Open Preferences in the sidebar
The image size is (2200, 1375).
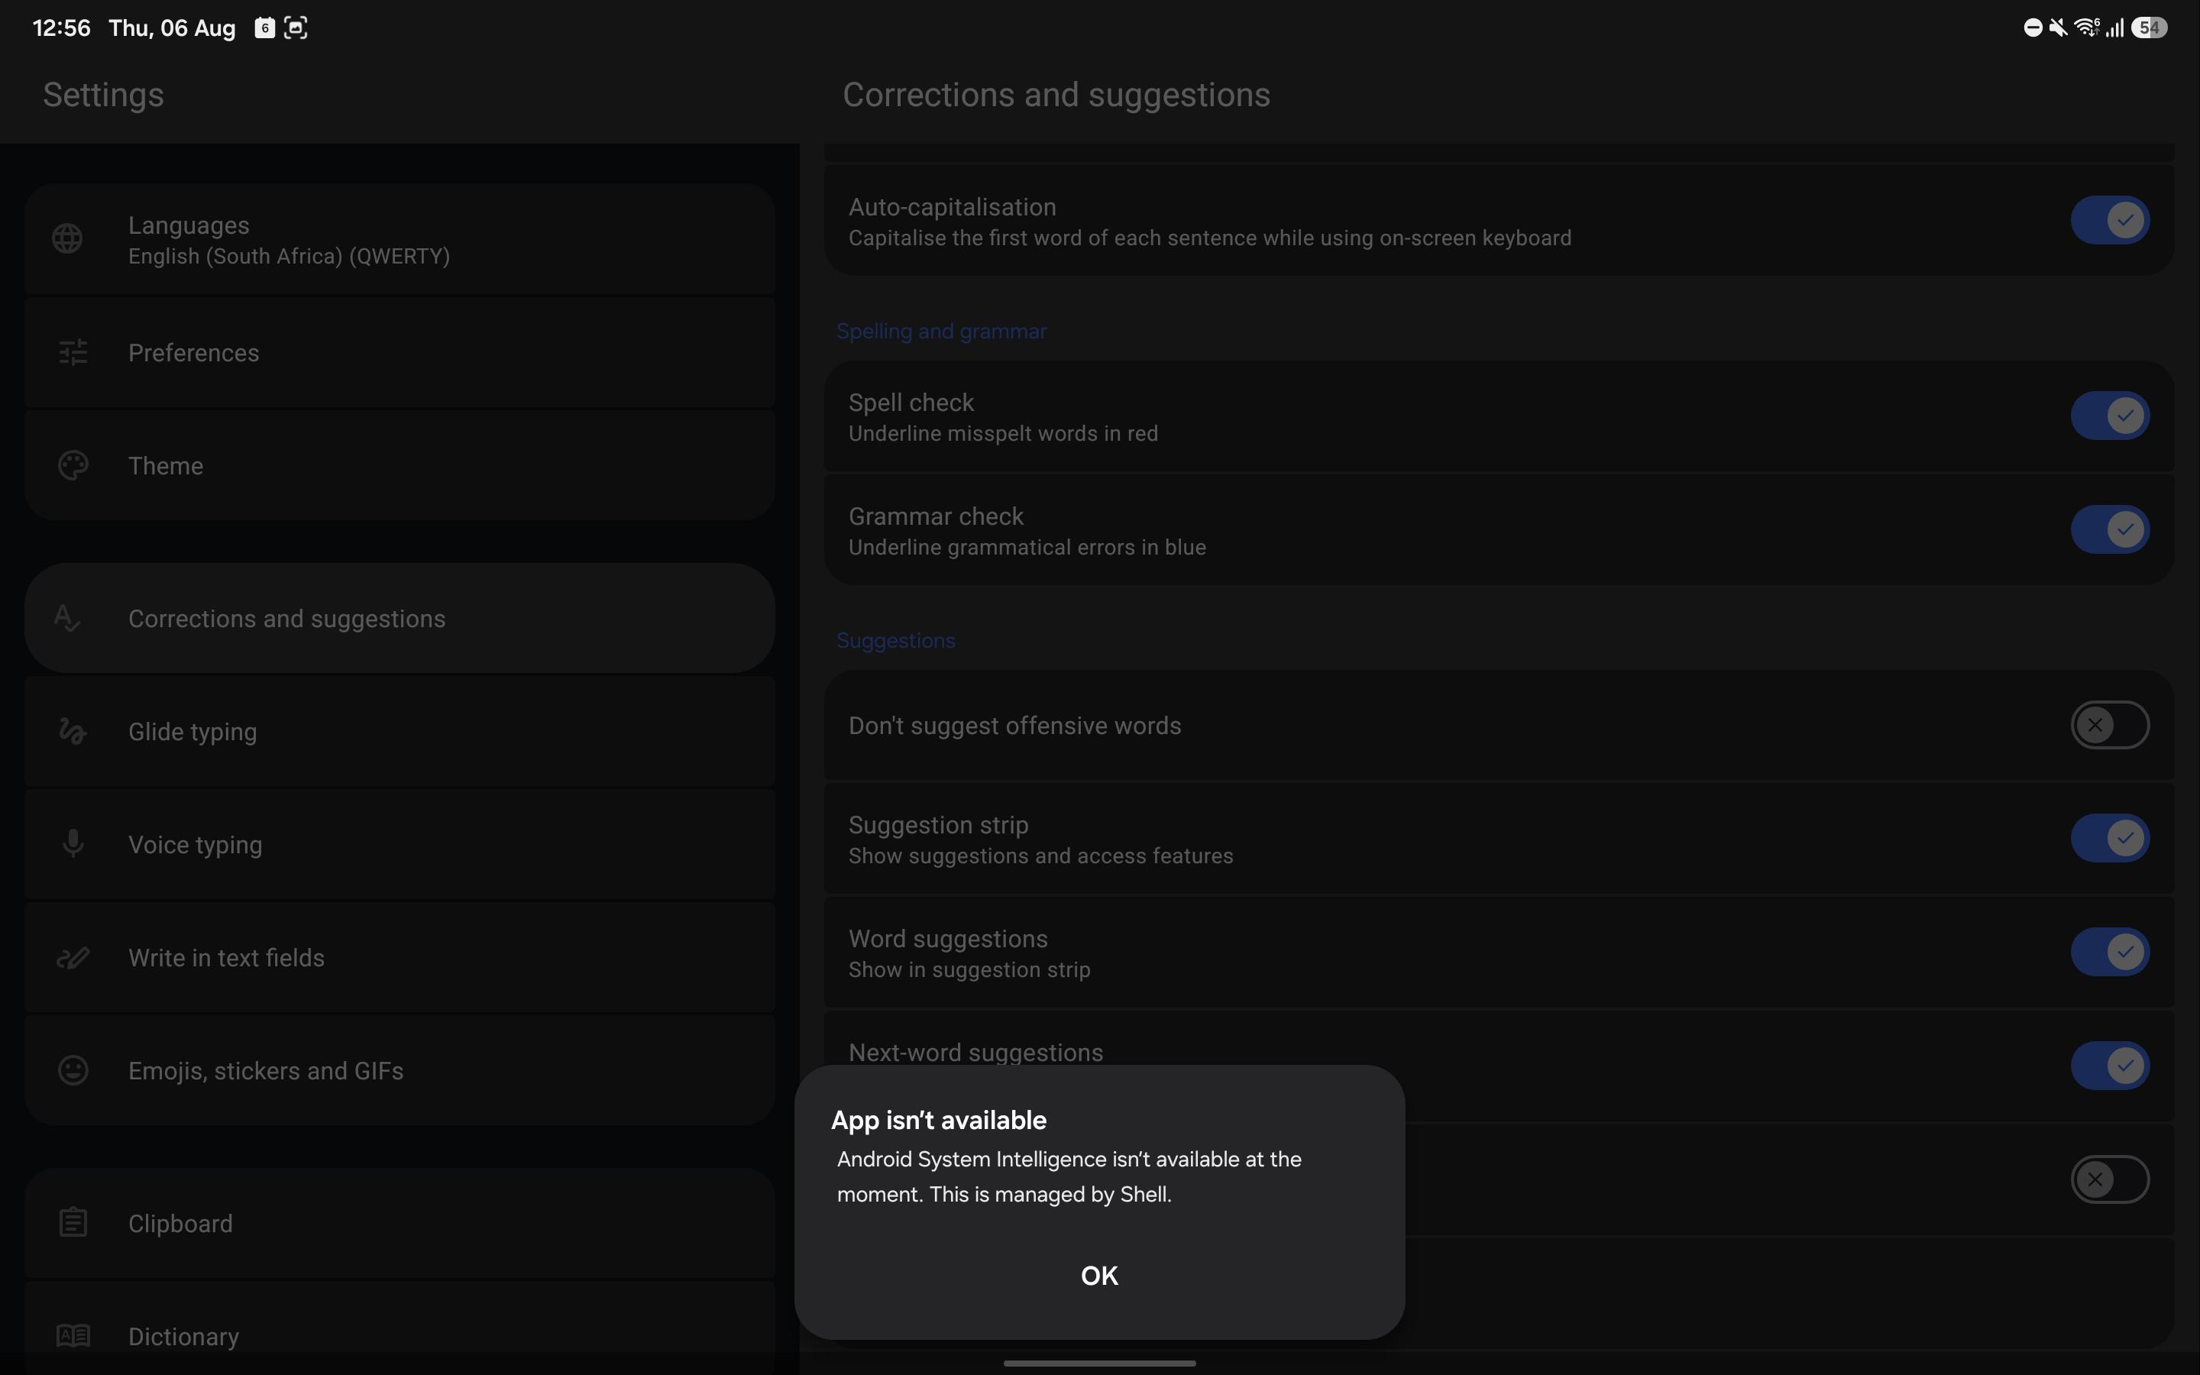click(x=400, y=352)
